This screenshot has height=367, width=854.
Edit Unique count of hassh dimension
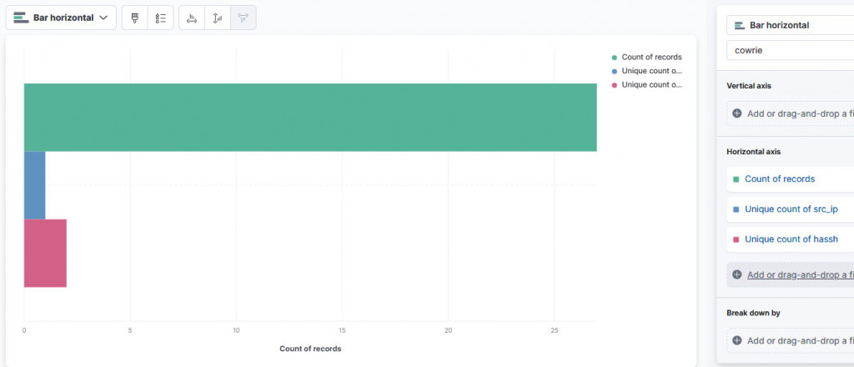791,239
